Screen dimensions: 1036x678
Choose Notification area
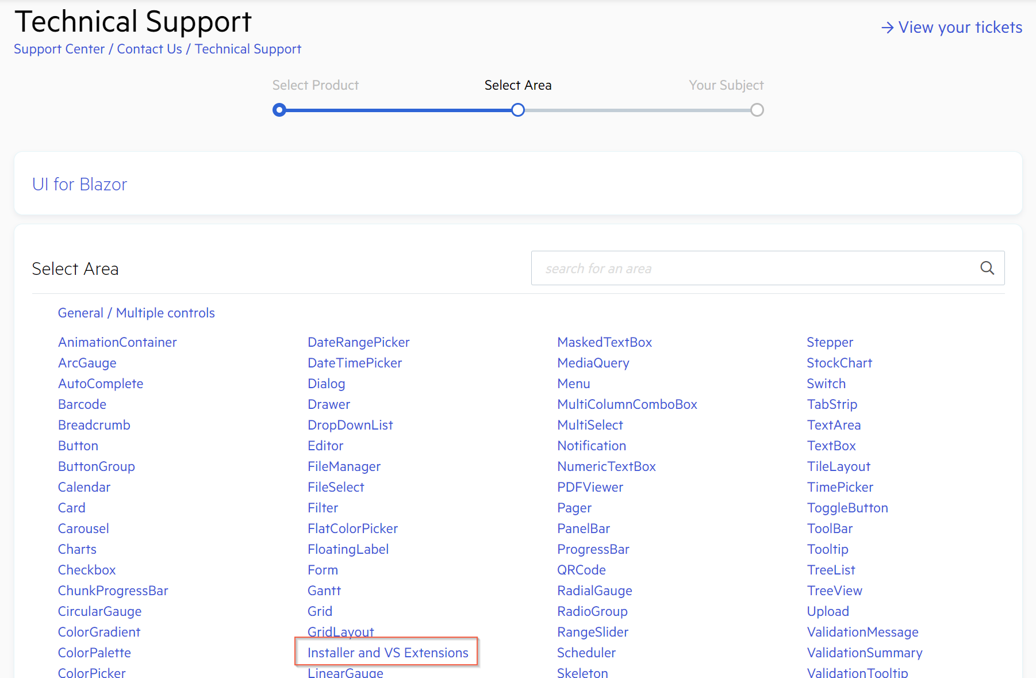click(592, 446)
